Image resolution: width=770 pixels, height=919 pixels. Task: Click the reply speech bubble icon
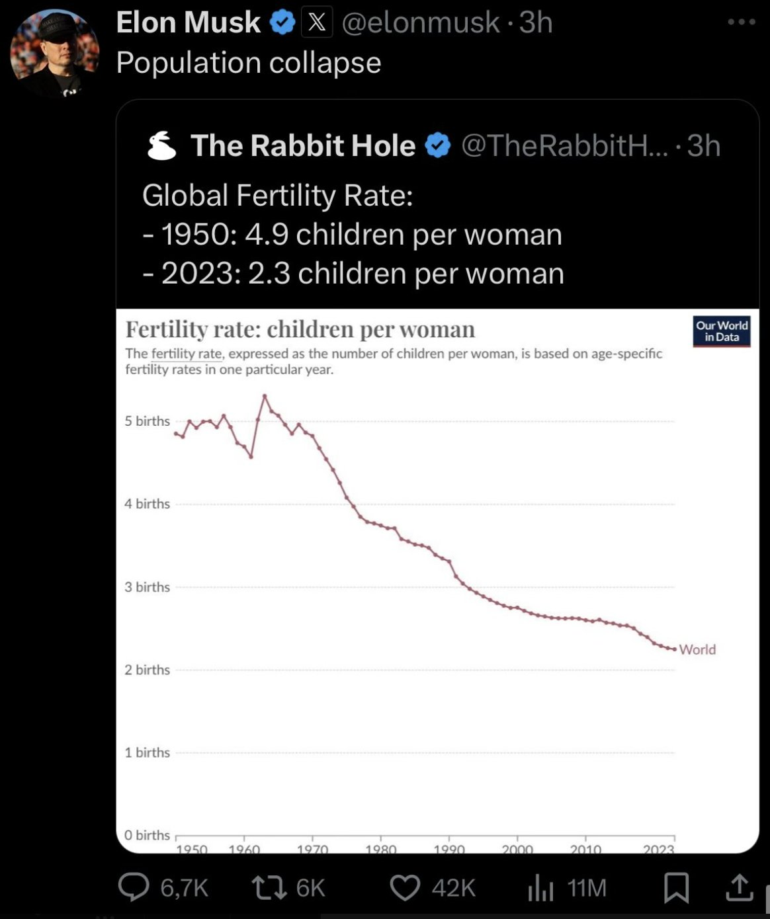click(134, 887)
